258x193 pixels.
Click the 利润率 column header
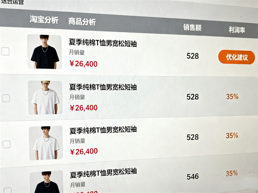point(237,30)
